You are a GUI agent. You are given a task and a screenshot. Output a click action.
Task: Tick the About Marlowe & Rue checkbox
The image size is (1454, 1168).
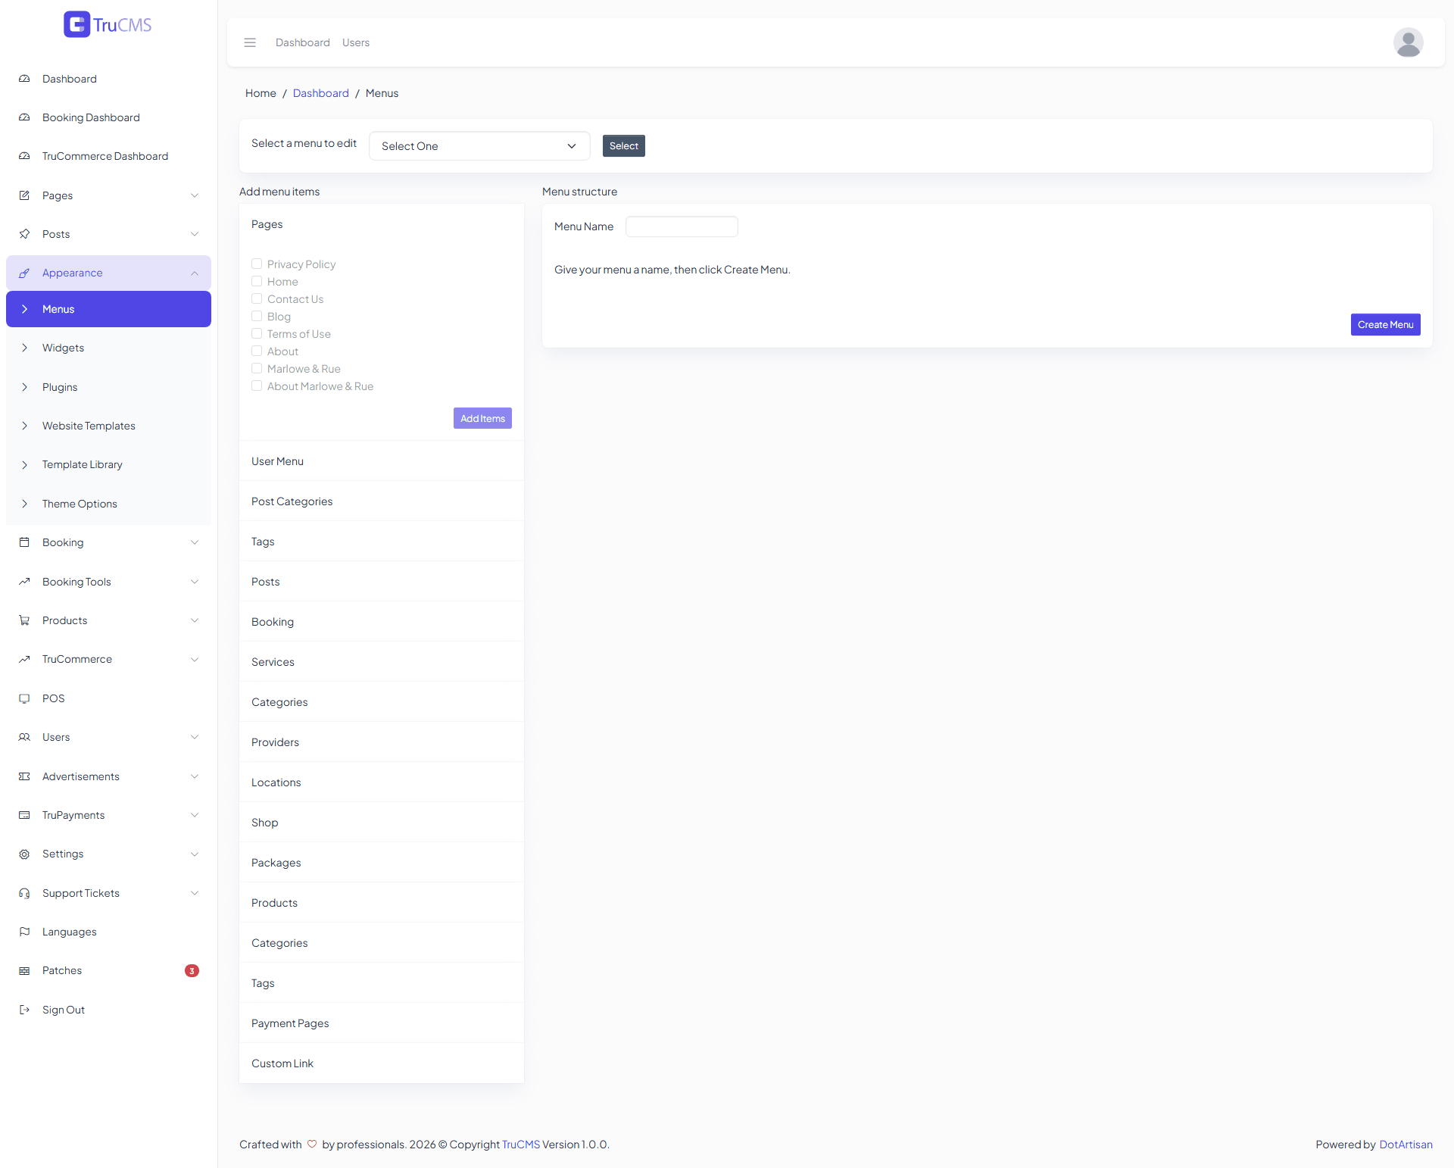pos(257,386)
